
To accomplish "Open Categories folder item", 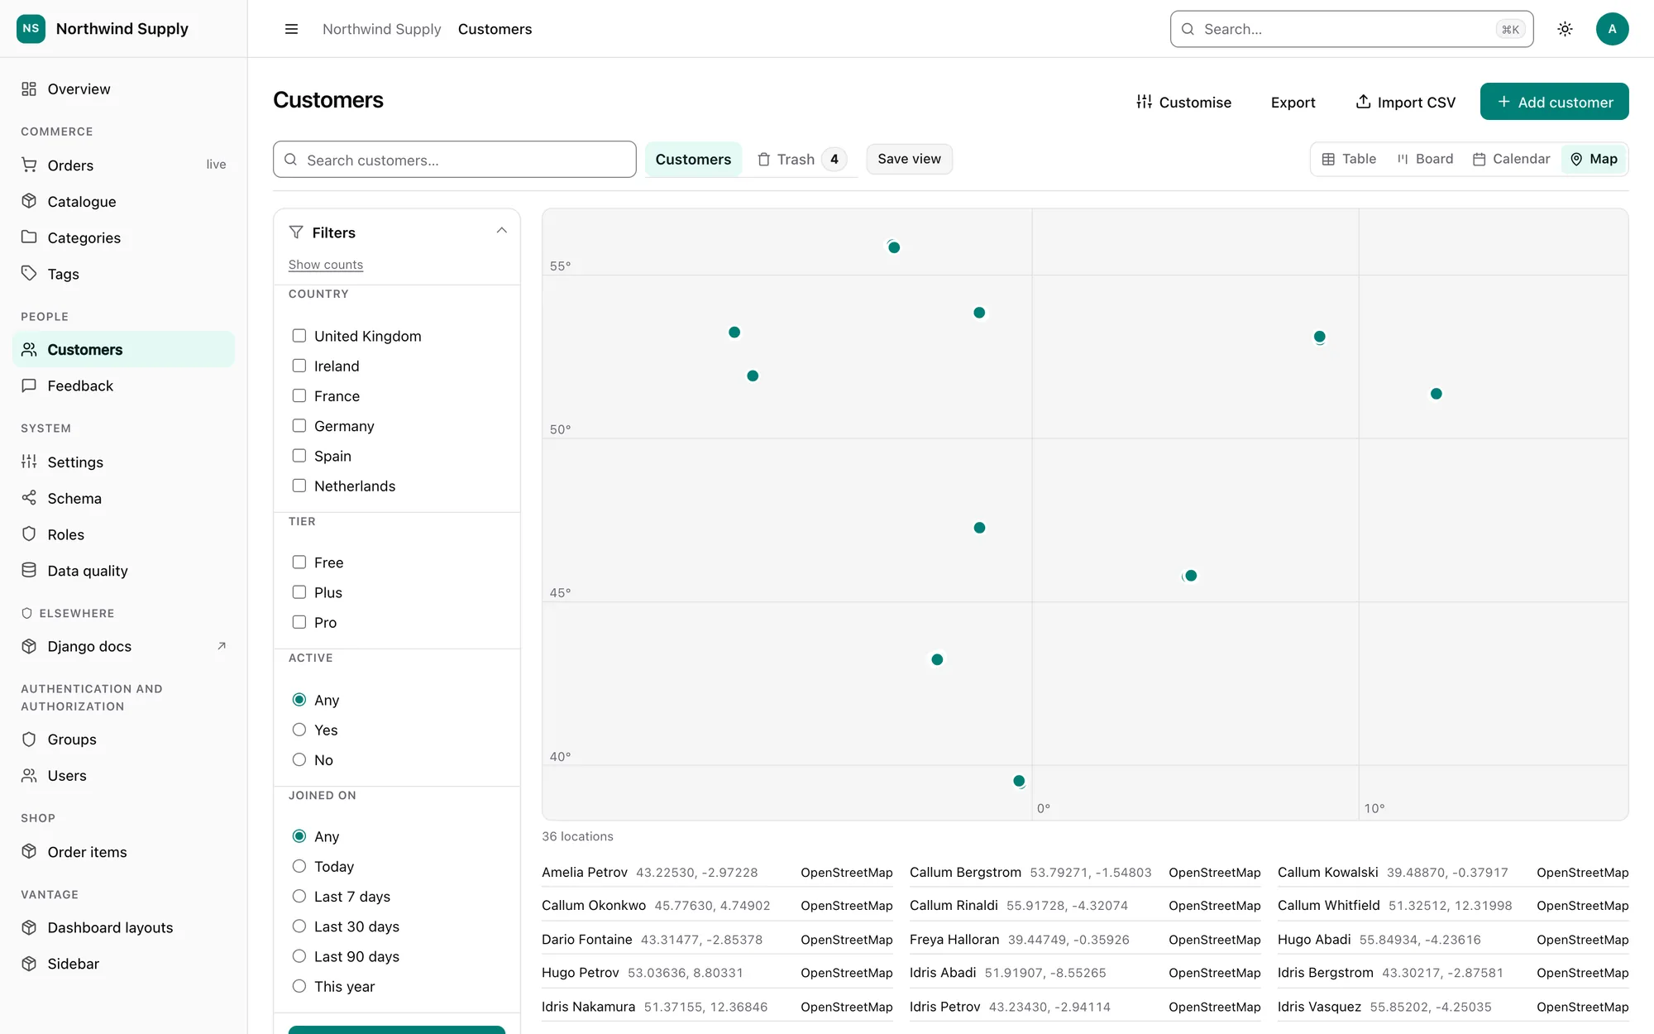I will tap(124, 237).
